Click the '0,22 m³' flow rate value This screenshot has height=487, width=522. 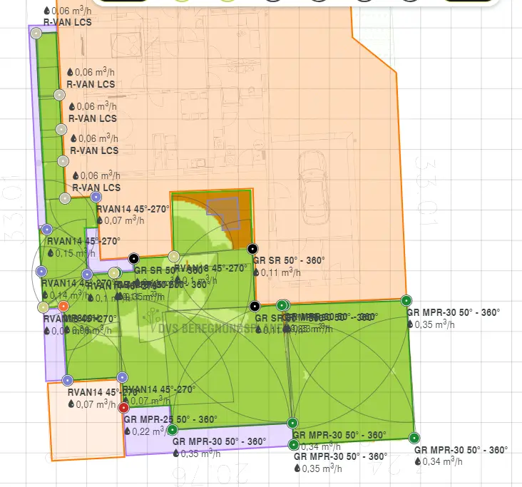(148, 431)
